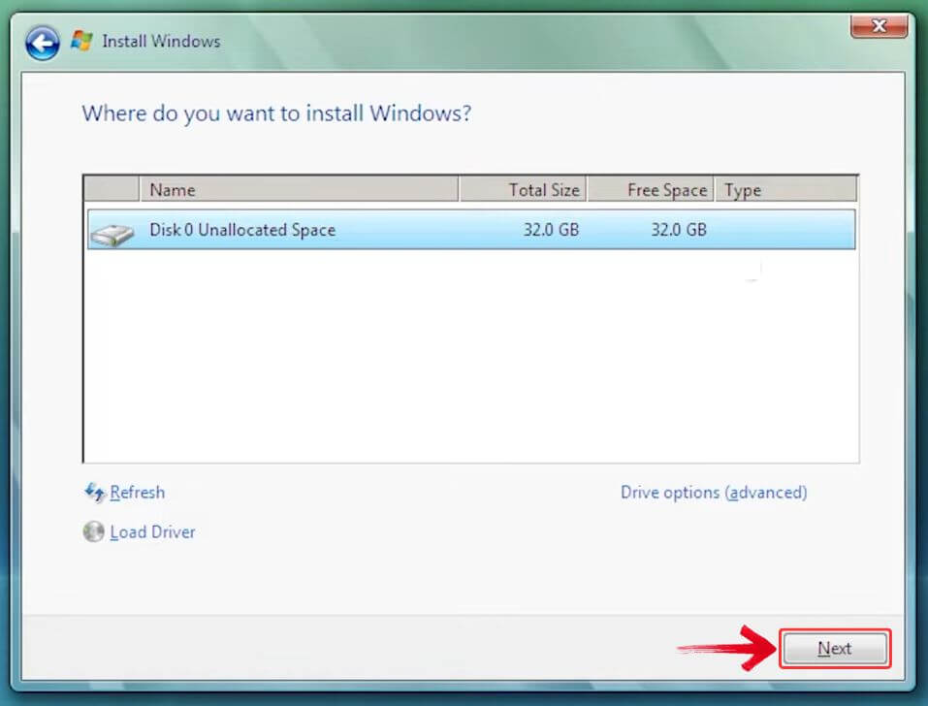Image resolution: width=928 pixels, height=706 pixels.
Task: Click the blue back arrow button
Action: [42, 43]
